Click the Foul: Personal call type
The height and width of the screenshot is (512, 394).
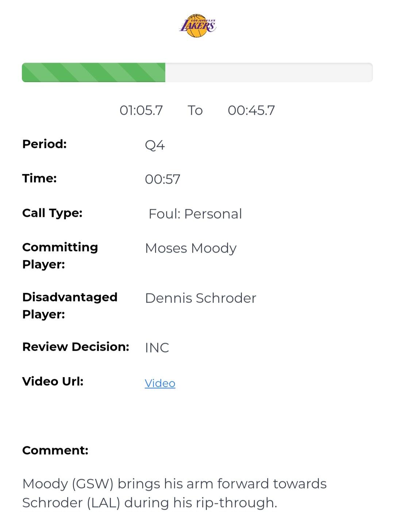(x=195, y=214)
